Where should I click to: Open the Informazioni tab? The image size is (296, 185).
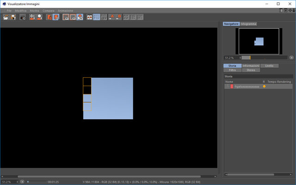pyautogui.click(x=251, y=66)
